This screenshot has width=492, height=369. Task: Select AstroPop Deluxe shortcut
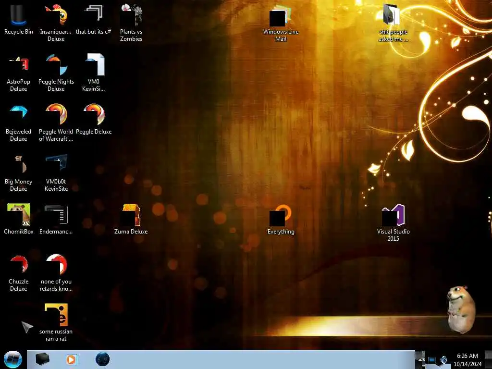[x=19, y=74]
